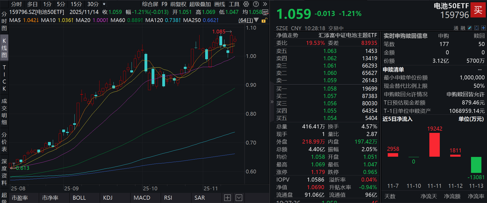Click the 融 margin tag
487x203 pixels.
463,28
